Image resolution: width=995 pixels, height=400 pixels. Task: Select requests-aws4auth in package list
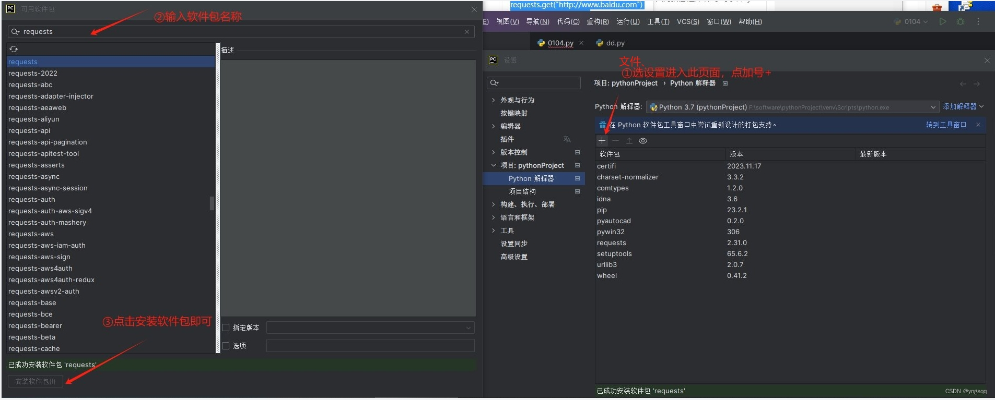click(x=111, y=269)
